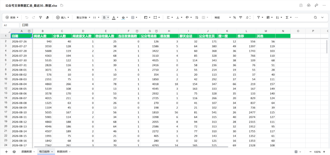Expand the 逐篇数据 tab chevron

34,152
